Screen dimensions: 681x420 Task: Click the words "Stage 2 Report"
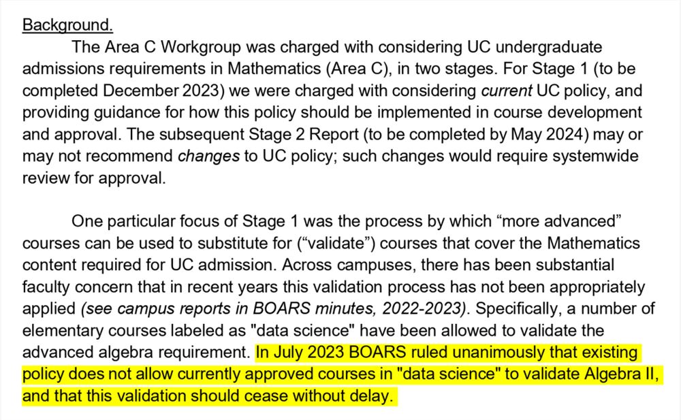click(x=304, y=134)
